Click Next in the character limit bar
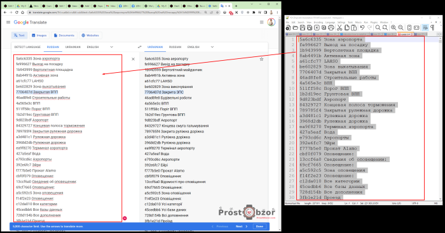This screenshot has height=233, width=445. click(242, 227)
